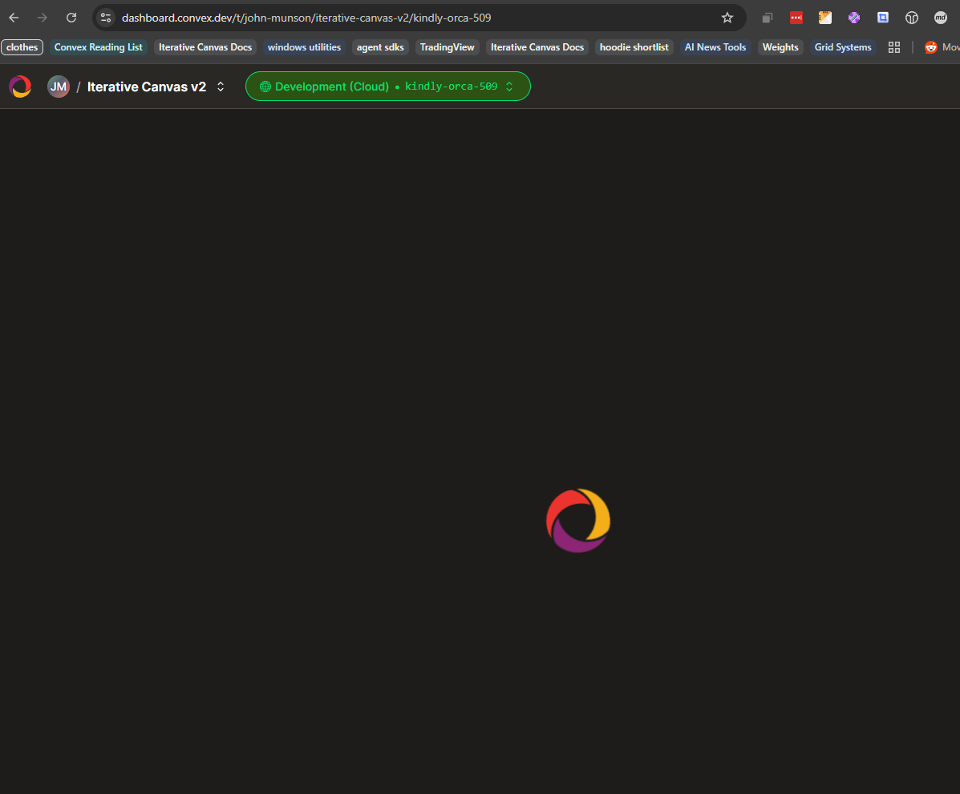Bookmark this page with the star icon

pos(727,18)
